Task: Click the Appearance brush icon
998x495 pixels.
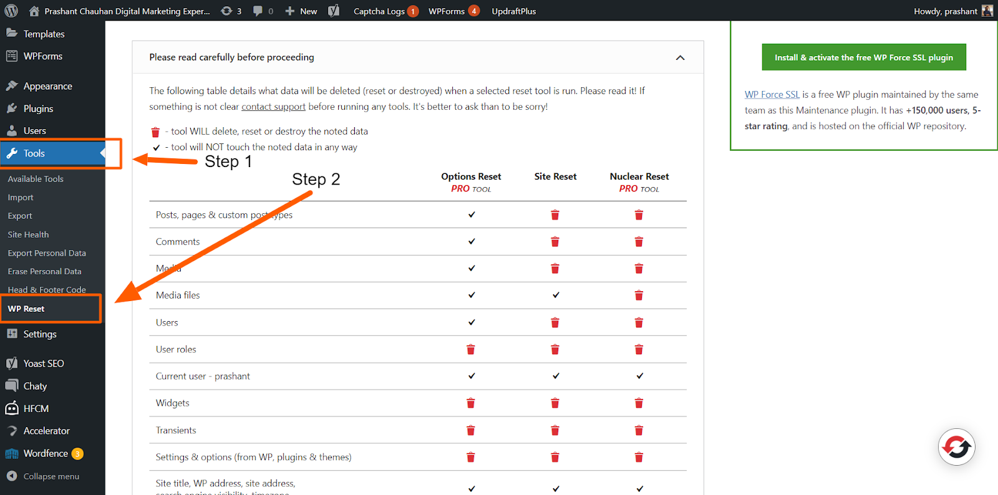Action: (11, 86)
